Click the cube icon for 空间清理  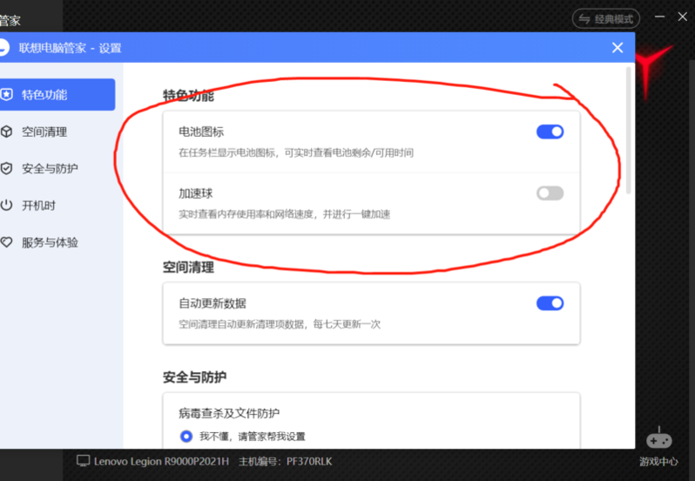(7, 132)
